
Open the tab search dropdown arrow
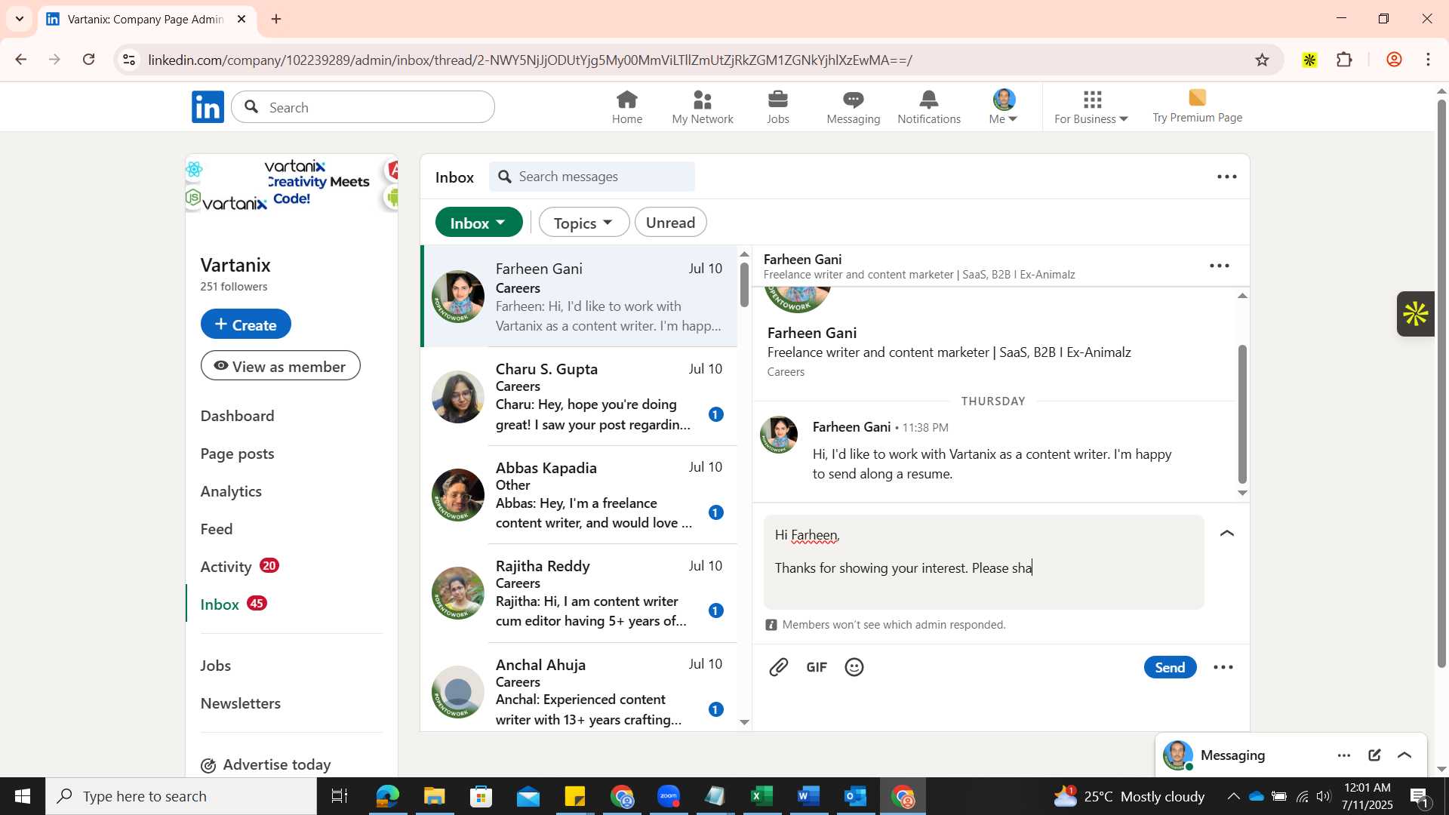click(20, 19)
